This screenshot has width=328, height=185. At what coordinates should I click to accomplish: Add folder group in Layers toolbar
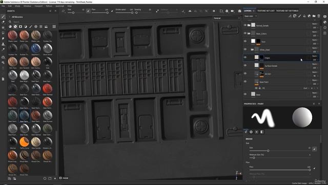click(x=314, y=16)
